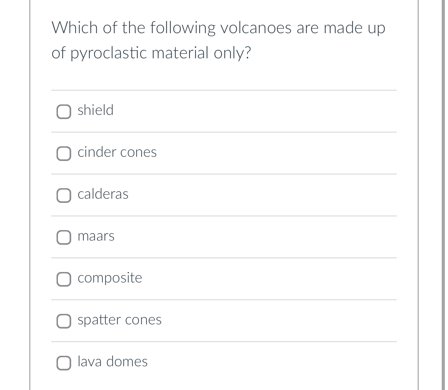Click the shield answer text
The width and height of the screenshot is (448, 390).
click(95, 110)
